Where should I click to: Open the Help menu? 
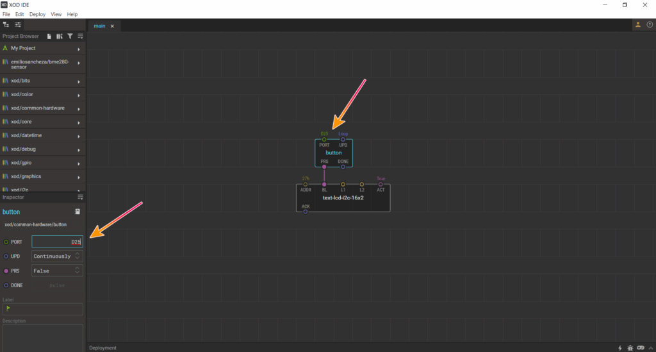[72, 14]
